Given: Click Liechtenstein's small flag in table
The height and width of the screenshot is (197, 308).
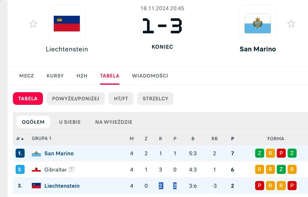Looking at the screenshot, I should point(36,186).
